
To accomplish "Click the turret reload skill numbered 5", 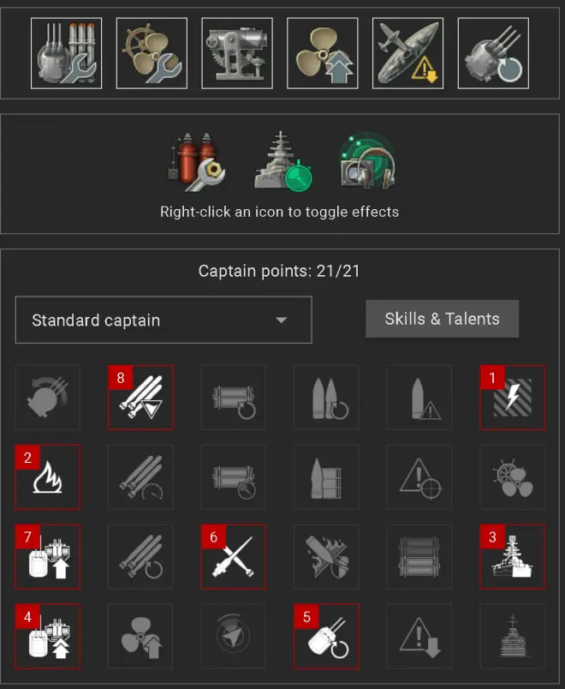I will [x=326, y=636].
